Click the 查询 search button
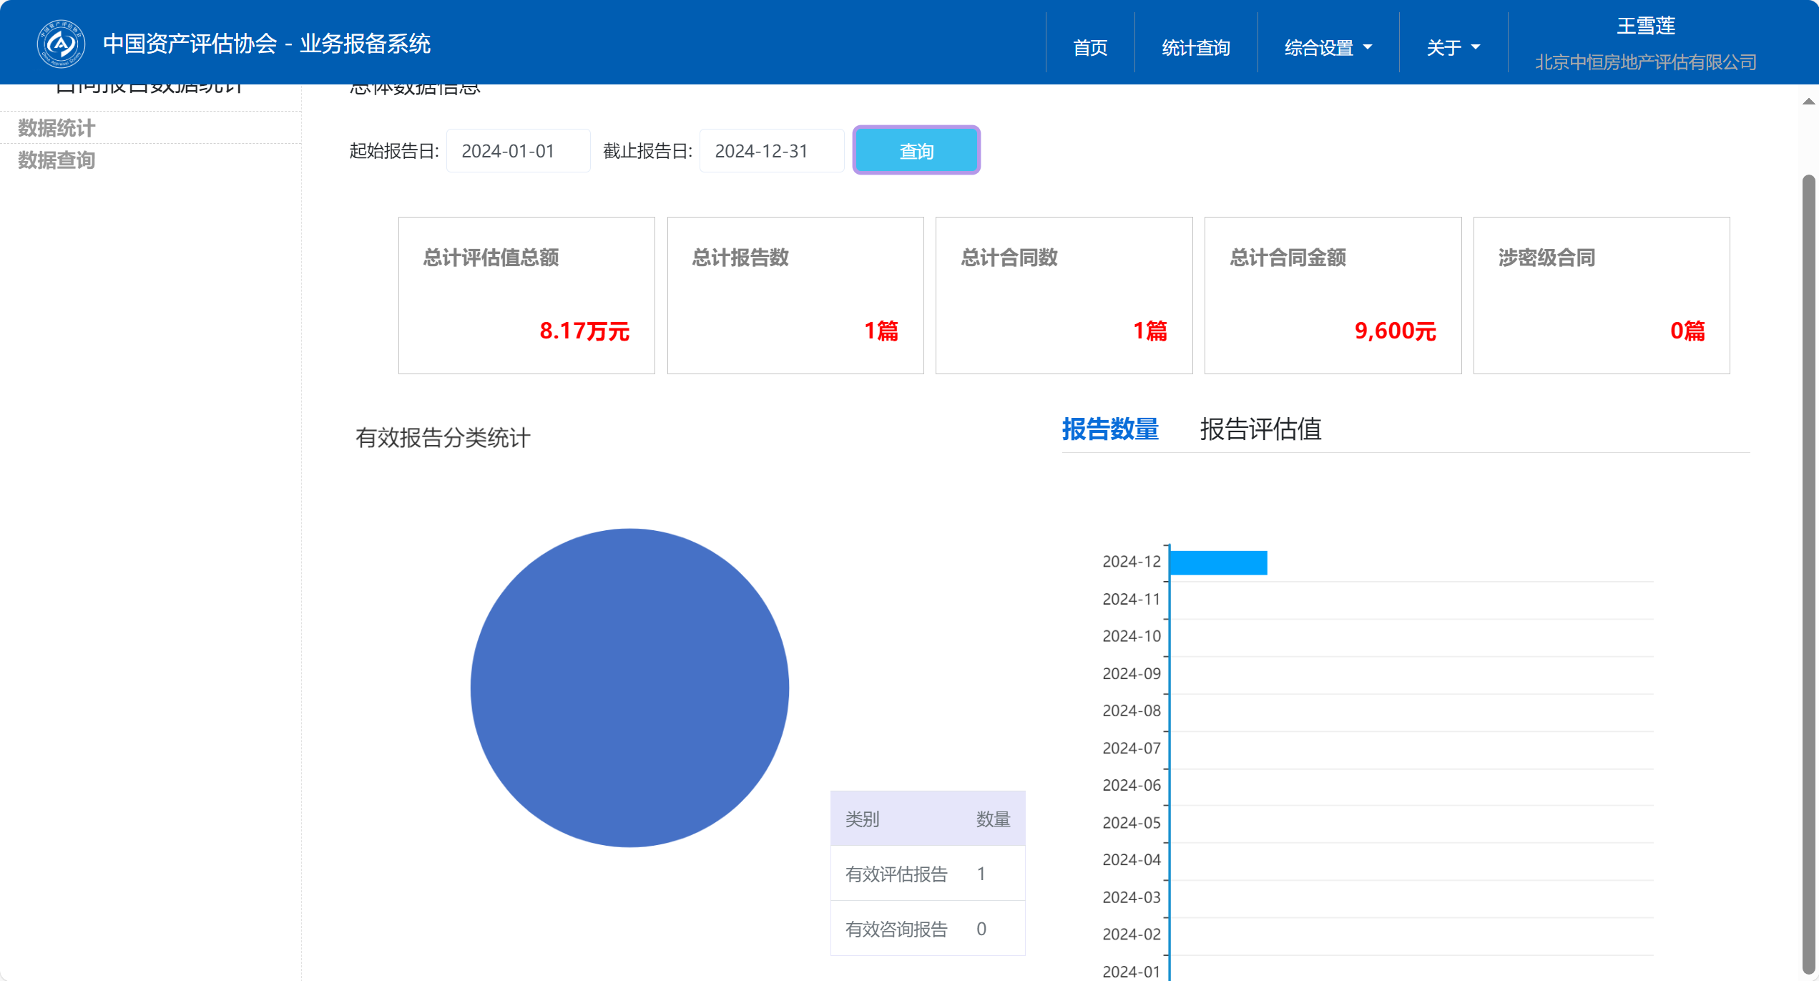This screenshot has width=1819, height=981. tap(916, 151)
